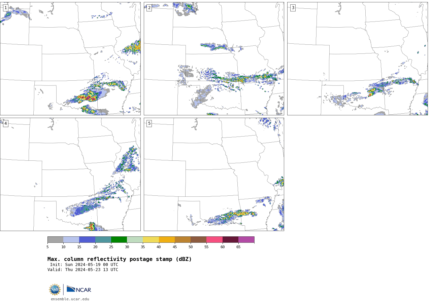Select the gray 5-10 dBZ color swatch
The image size is (431, 303).
click(x=55, y=239)
